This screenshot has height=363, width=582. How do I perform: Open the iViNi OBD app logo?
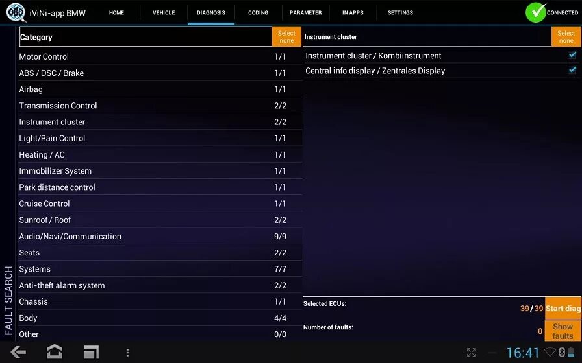(16, 12)
